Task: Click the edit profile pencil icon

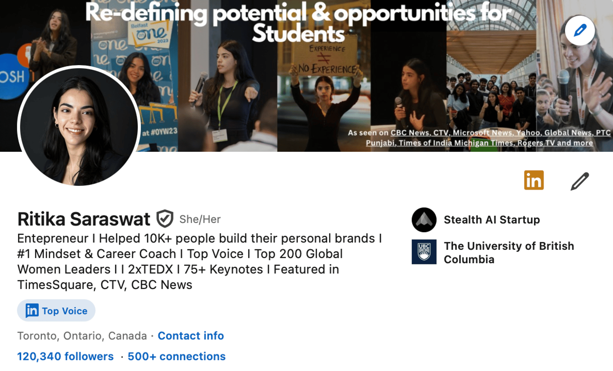Action: (579, 181)
